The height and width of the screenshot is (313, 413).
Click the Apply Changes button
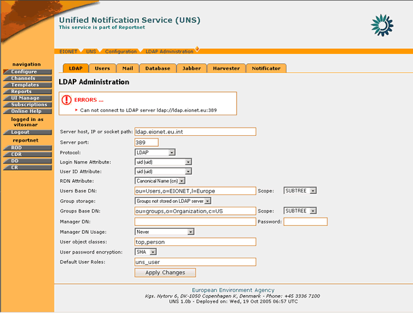[165, 272]
